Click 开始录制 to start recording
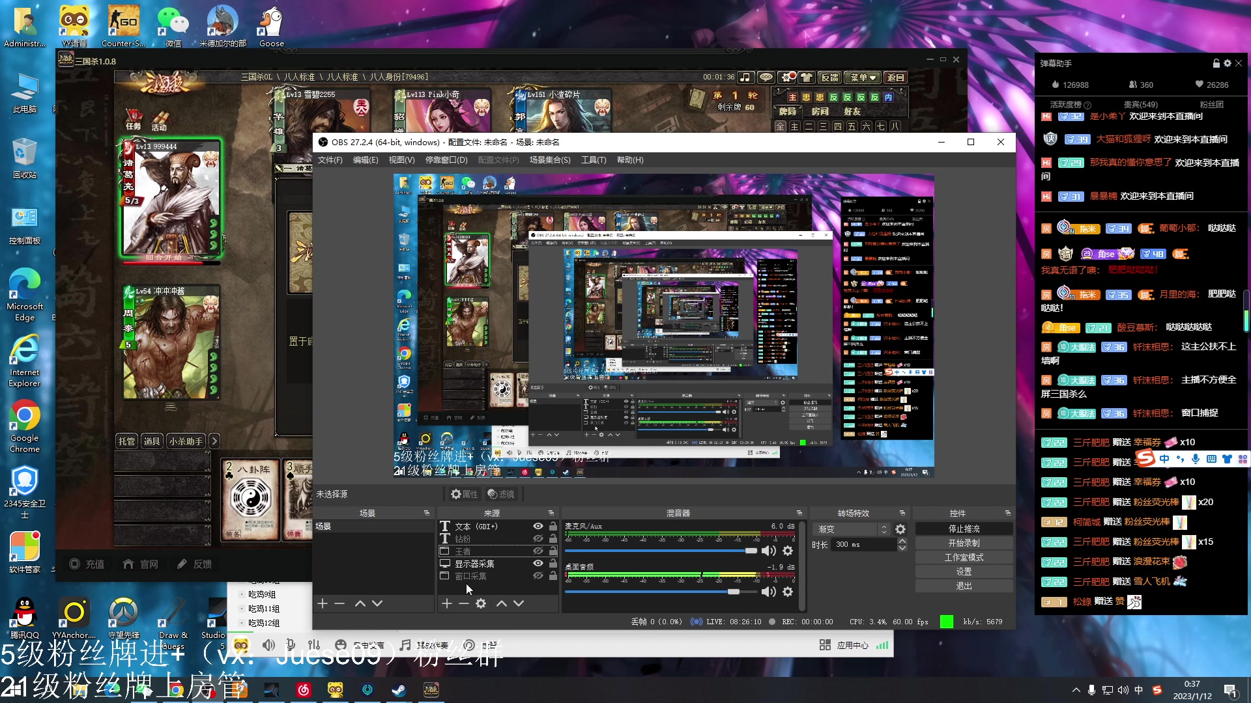The width and height of the screenshot is (1251, 703). 964,543
